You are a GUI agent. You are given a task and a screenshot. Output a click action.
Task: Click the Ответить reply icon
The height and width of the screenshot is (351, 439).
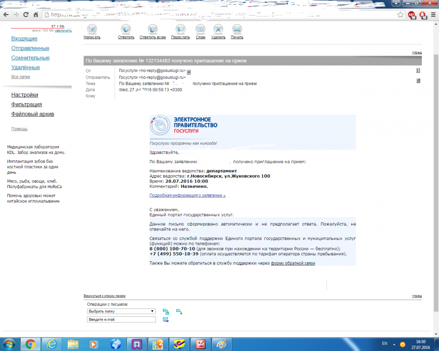pyautogui.click(x=126, y=29)
